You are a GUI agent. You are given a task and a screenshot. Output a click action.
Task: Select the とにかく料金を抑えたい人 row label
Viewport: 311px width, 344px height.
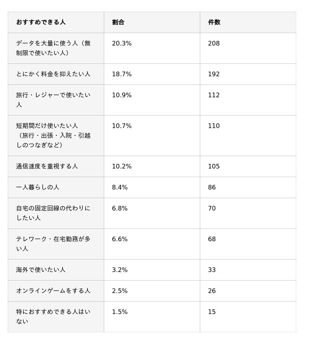click(53, 74)
